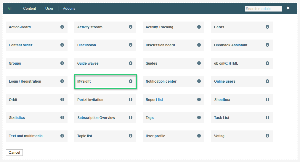Show info for the Activity stream module
Image resolution: width=300 pixels, height=162 pixels.
[x=131, y=27]
